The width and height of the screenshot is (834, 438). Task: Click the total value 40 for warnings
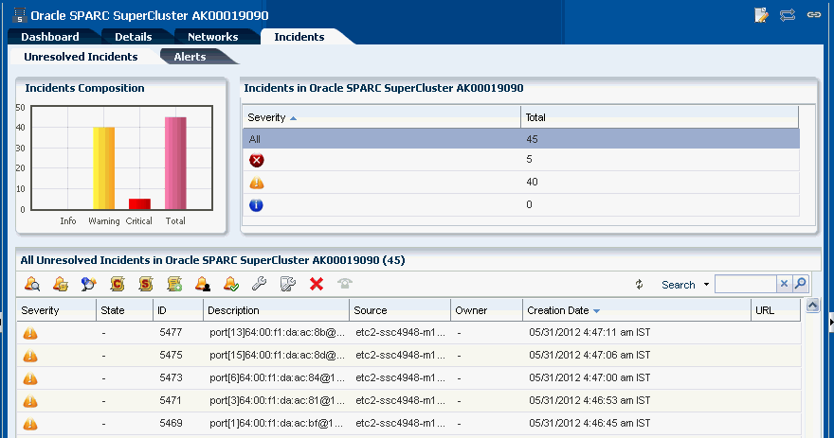tap(532, 182)
